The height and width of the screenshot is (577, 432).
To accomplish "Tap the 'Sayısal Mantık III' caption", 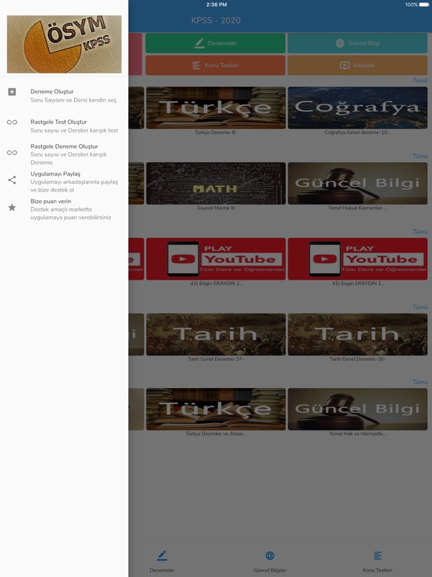I will point(216,208).
